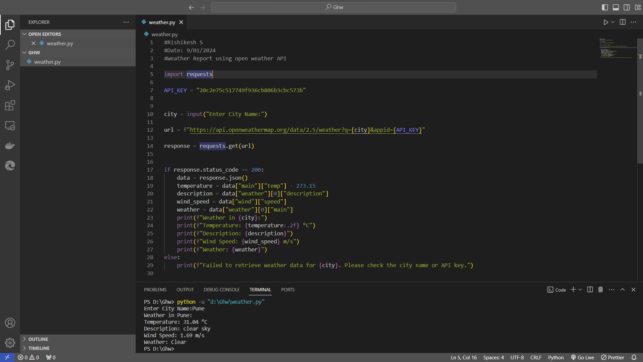The height and width of the screenshot is (362, 643).
Task: Open the new terminal launch profile dropdown
Action: coord(580,290)
